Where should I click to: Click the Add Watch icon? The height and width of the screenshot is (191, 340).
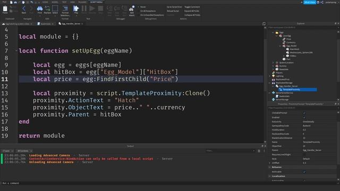click(x=132, y=9)
